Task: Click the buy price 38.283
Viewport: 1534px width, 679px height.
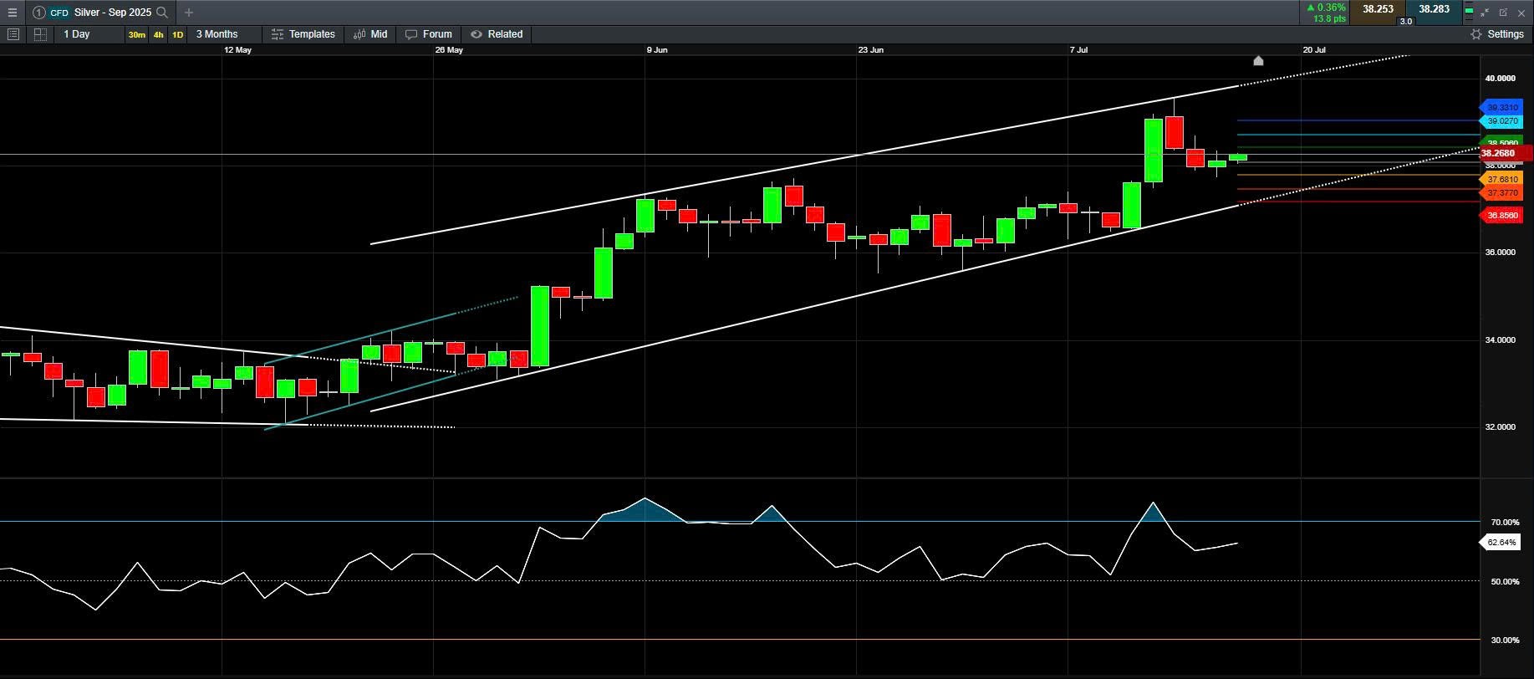Action: pyautogui.click(x=1434, y=9)
